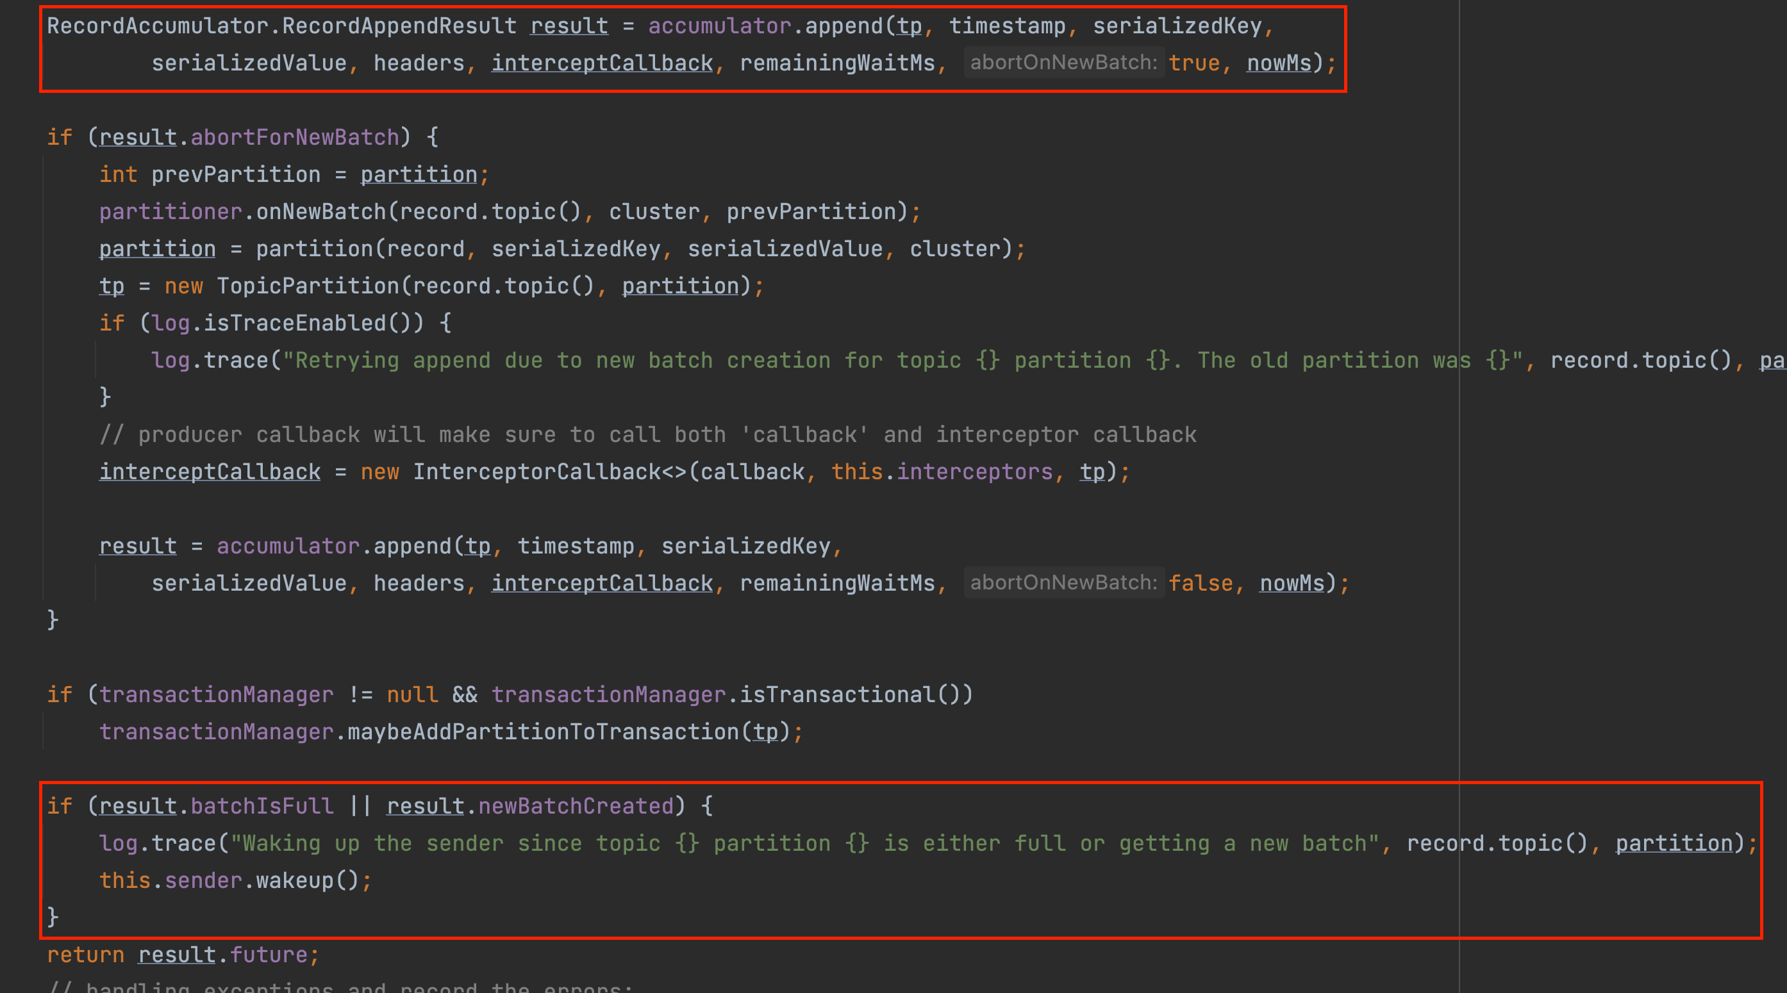This screenshot has width=1787, height=993.
Task: Click the batchIsFull field
Action: point(262,806)
